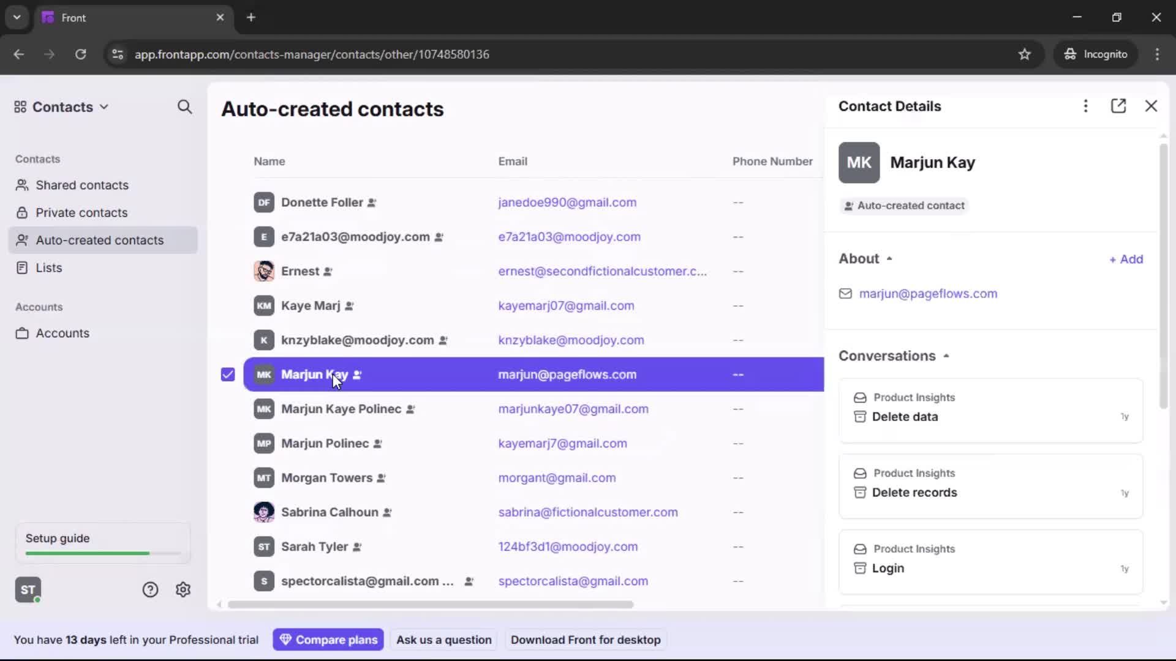
Task: Click the Compare plans button
Action: 328,640
